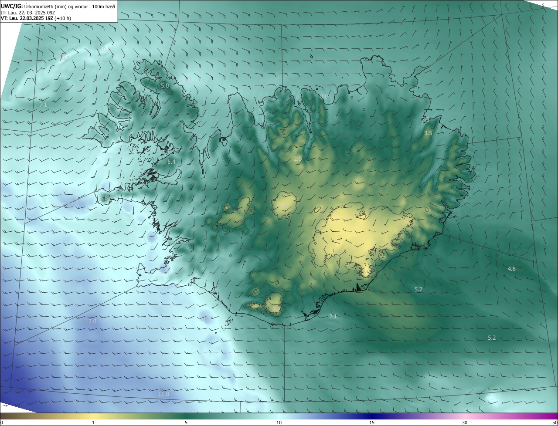Click the 50 tick label on the colour scale

pyautogui.click(x=555, y=423)
